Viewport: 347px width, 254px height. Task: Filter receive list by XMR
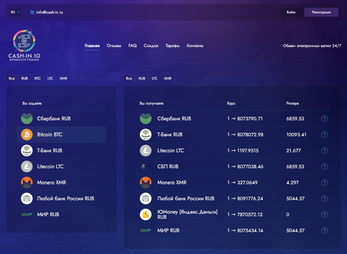pyautogui.click(x=168, y=78)
